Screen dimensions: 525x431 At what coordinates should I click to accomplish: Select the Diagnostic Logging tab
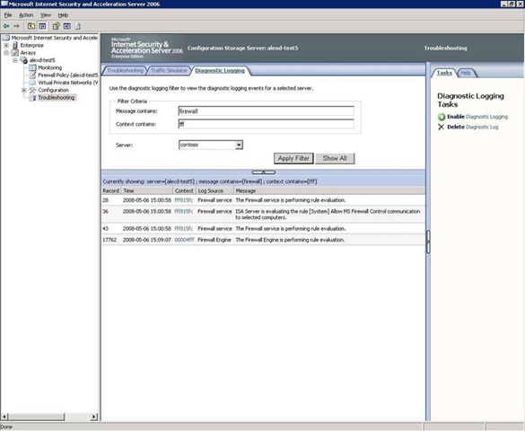pyautogui.click(x=220, y=71)
